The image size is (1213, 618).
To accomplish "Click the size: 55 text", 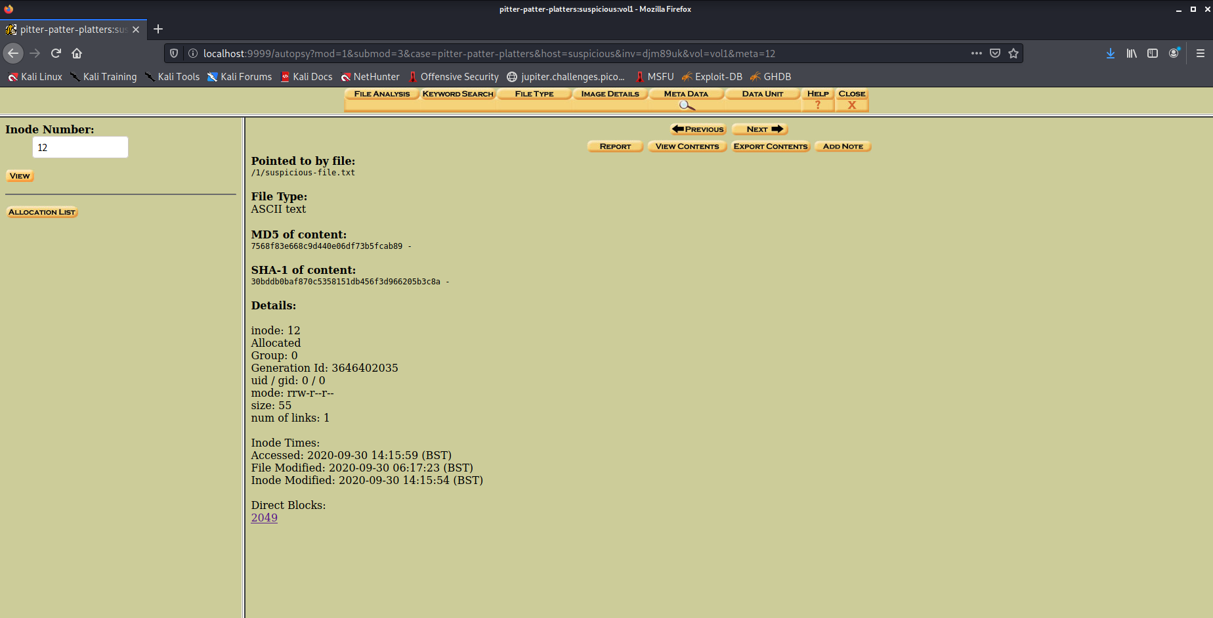I will coord(271,405).
